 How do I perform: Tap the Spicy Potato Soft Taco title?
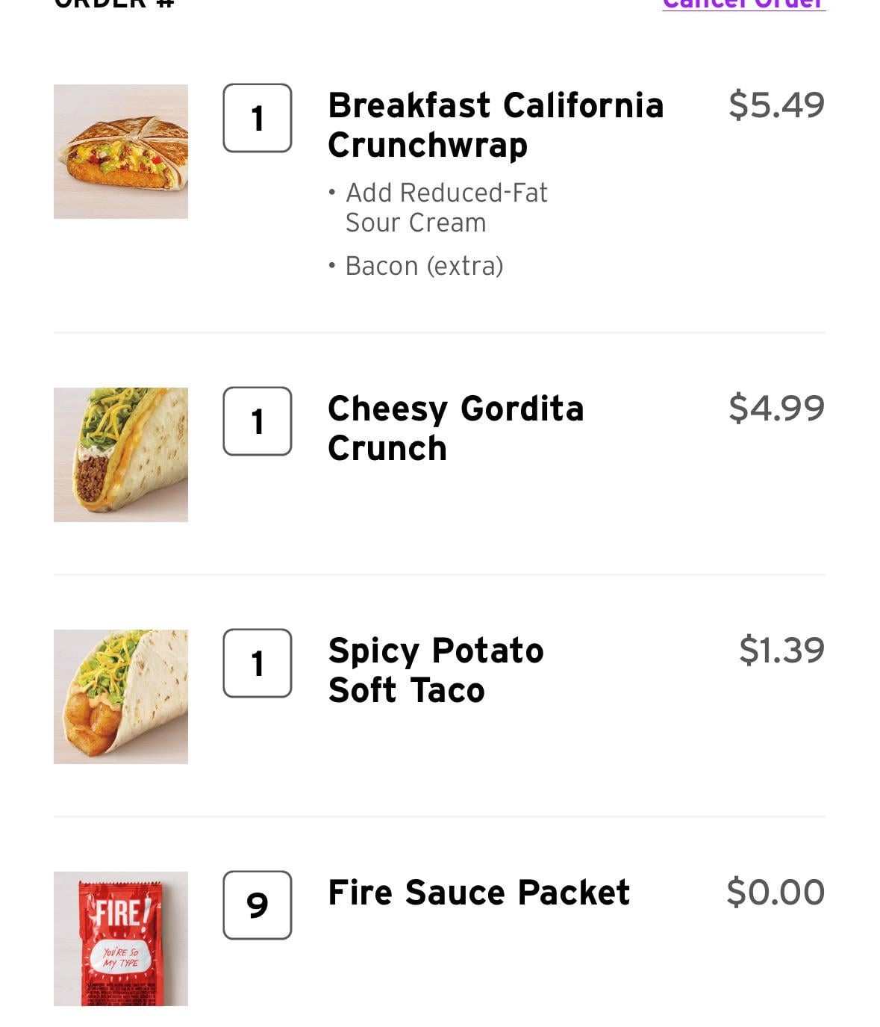pos(436,670)
